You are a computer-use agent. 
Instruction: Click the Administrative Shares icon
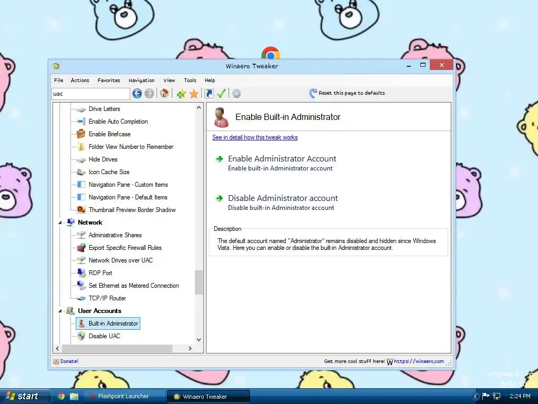point(81,235)
